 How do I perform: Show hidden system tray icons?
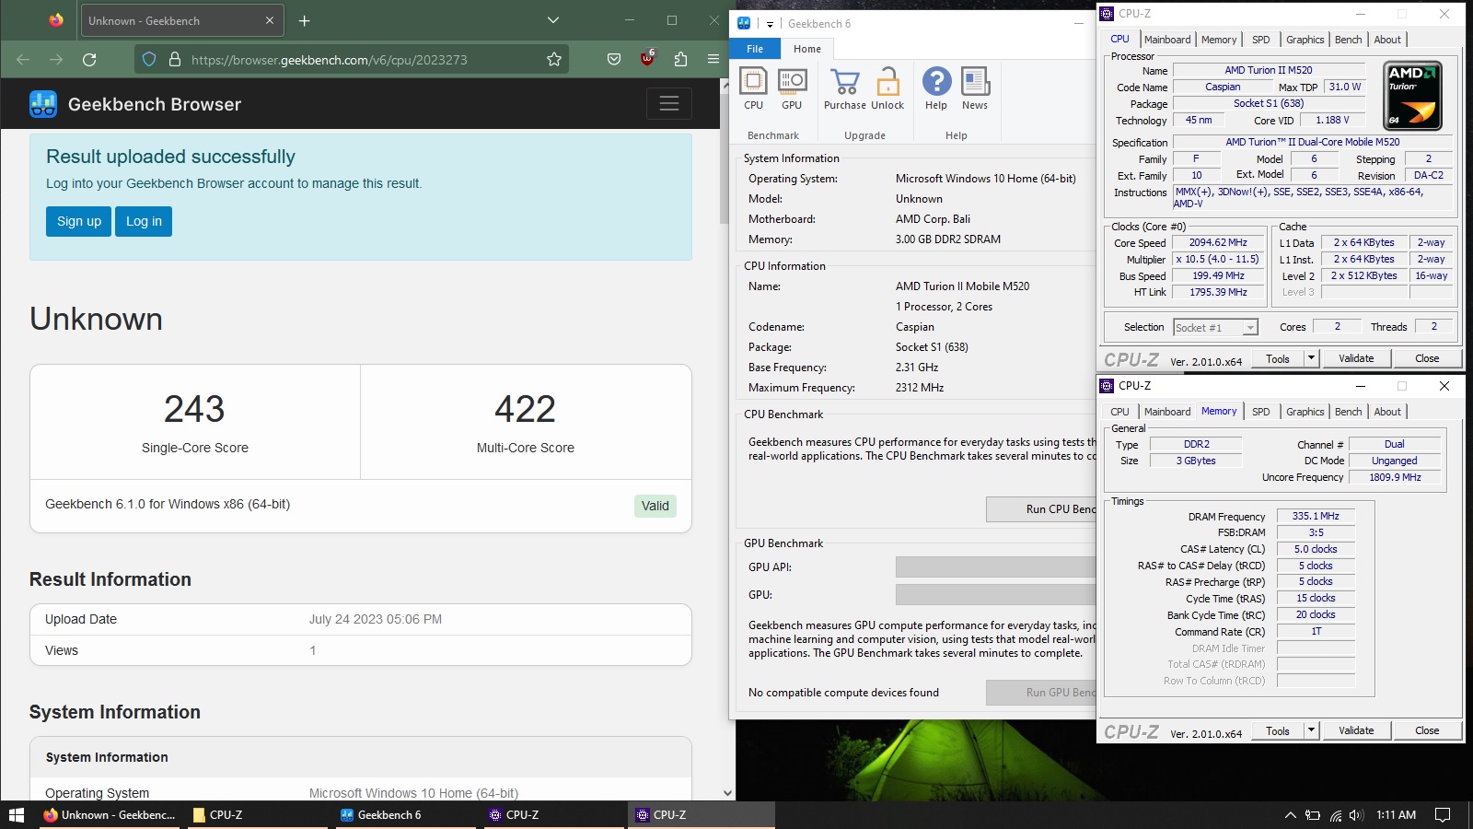pos(1291,814)
